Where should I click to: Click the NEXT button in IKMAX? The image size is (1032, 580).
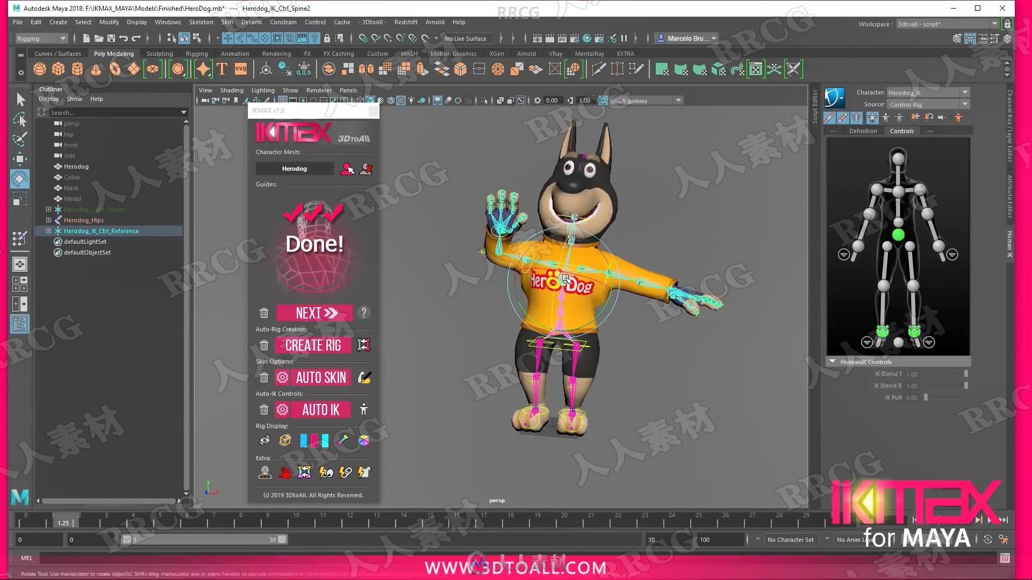tap(314, 313)
